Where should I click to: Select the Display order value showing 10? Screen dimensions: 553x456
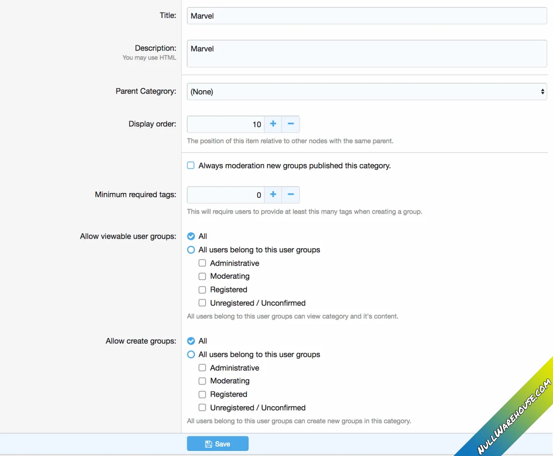click(x=226, y=124)
